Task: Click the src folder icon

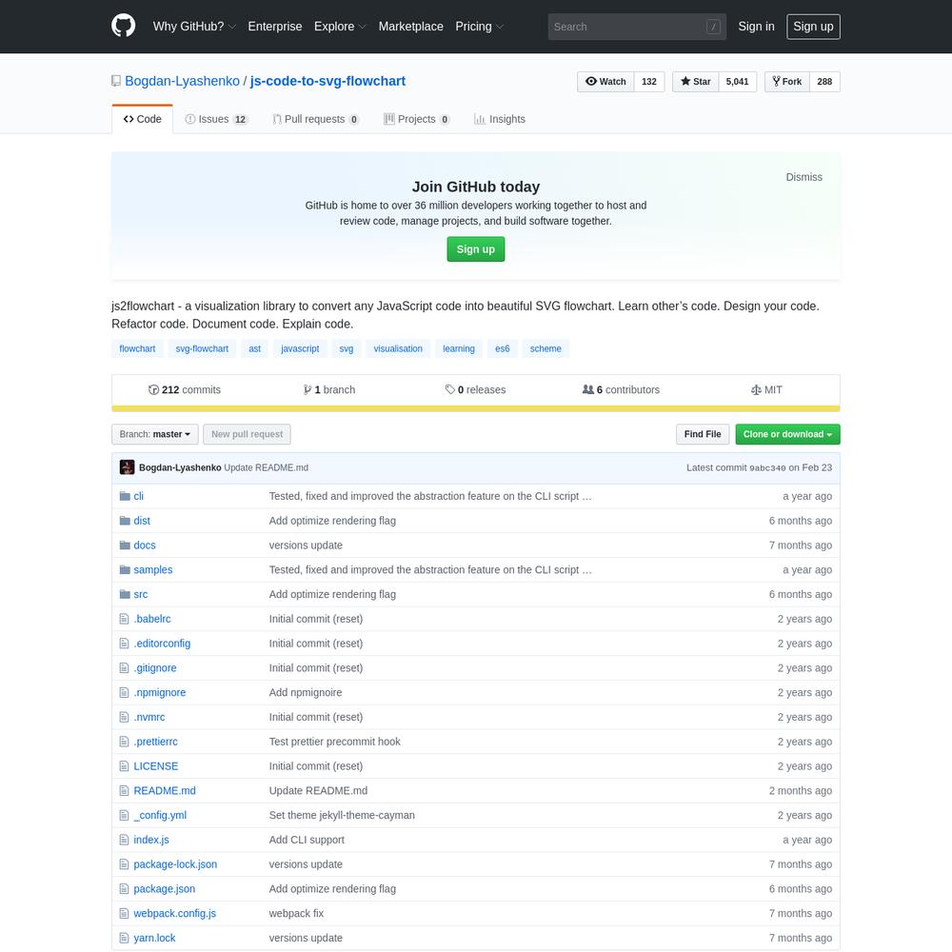Action: (x=125, y=594)
